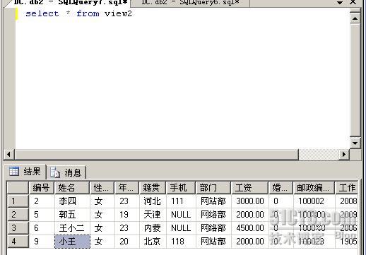Viewport: 366px width, 255px height.
Task: Select the 婚... column header
Action: (x=281, y=188)
